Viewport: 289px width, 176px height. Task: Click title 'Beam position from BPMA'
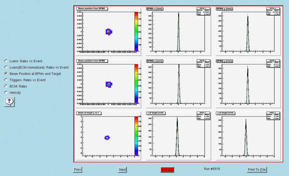92,9
